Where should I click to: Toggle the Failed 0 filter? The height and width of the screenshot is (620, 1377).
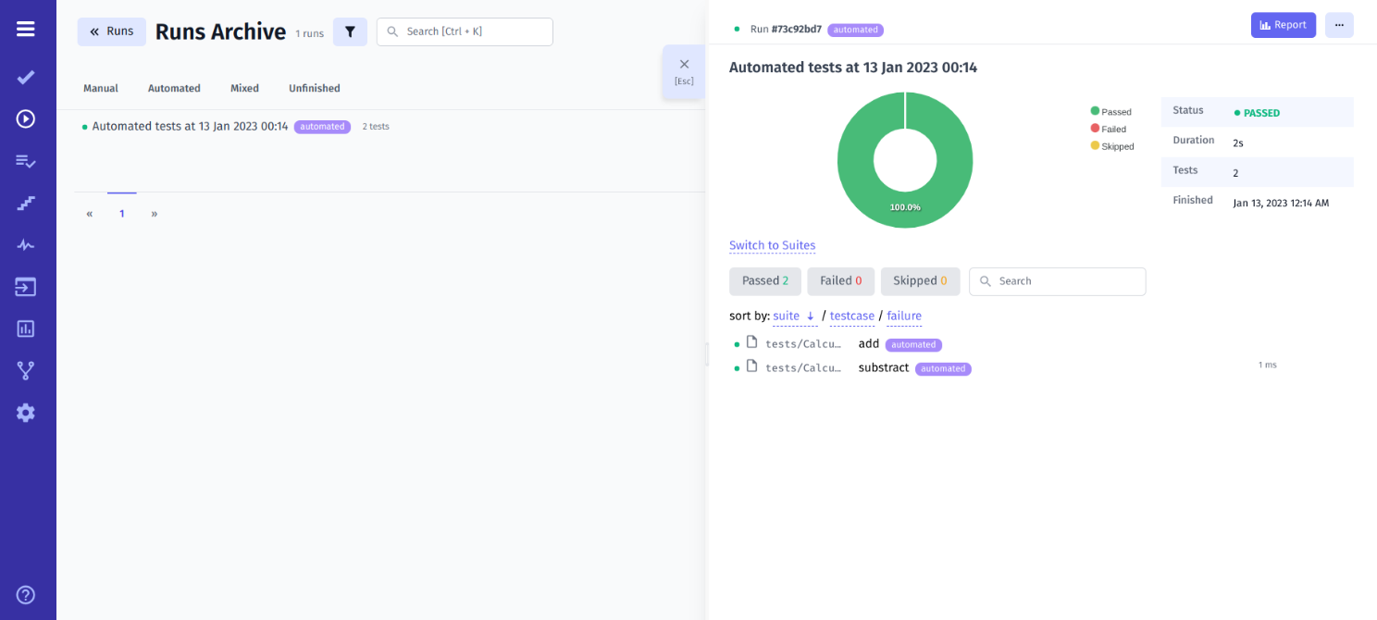click(840, 280)
